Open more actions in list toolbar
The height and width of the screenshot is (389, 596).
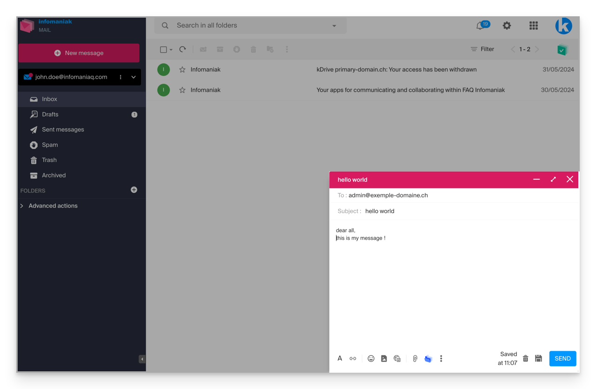287,49
